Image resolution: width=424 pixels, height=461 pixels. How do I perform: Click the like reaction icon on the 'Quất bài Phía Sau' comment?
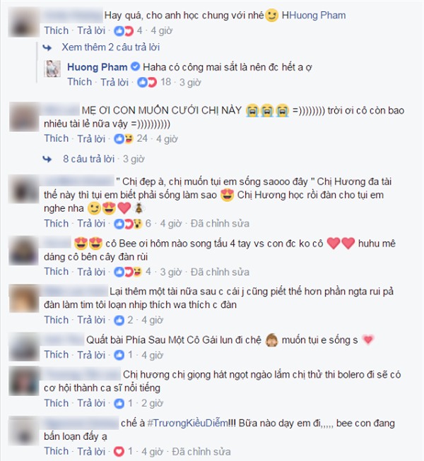point(119,355)
